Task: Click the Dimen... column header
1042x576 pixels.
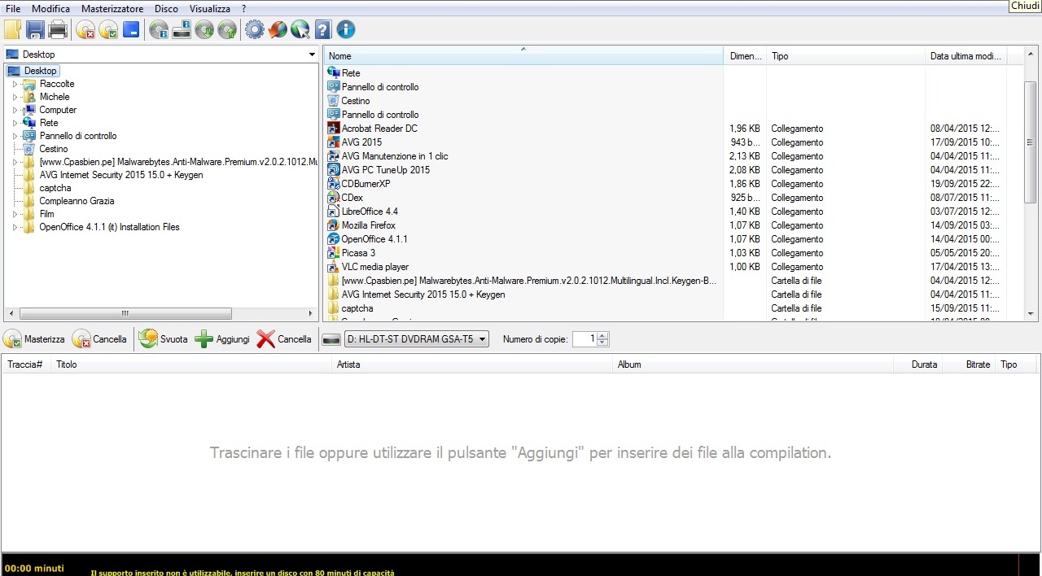Action: click(x=745, y=56)
